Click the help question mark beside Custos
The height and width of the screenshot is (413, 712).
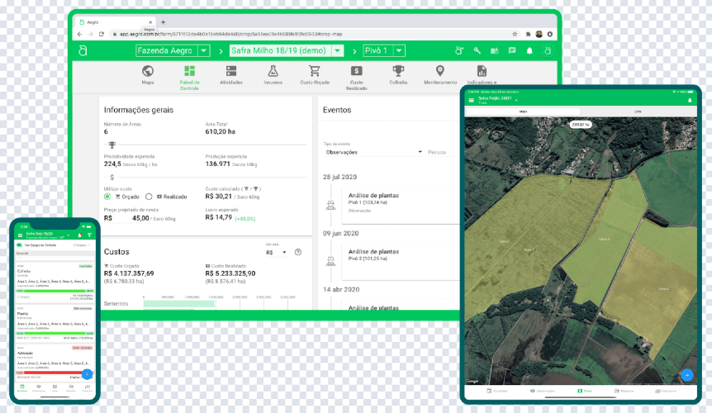click(x=297, y=252)
